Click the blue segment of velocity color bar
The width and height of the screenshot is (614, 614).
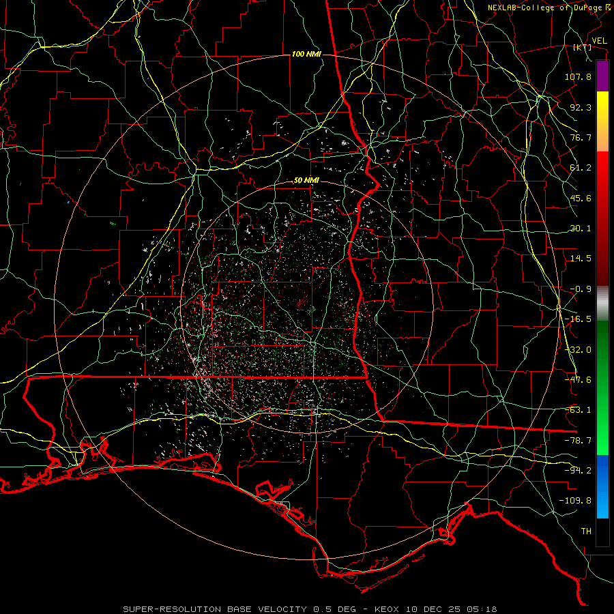click(602, 486)
